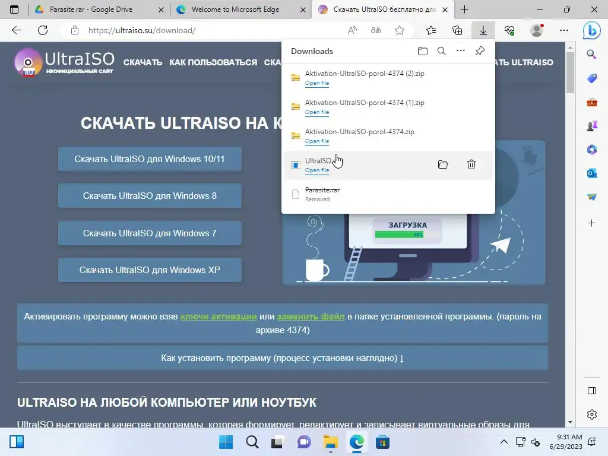Delete the UltraISO download entry
This screenshot has width=608, height=456.
471,164
